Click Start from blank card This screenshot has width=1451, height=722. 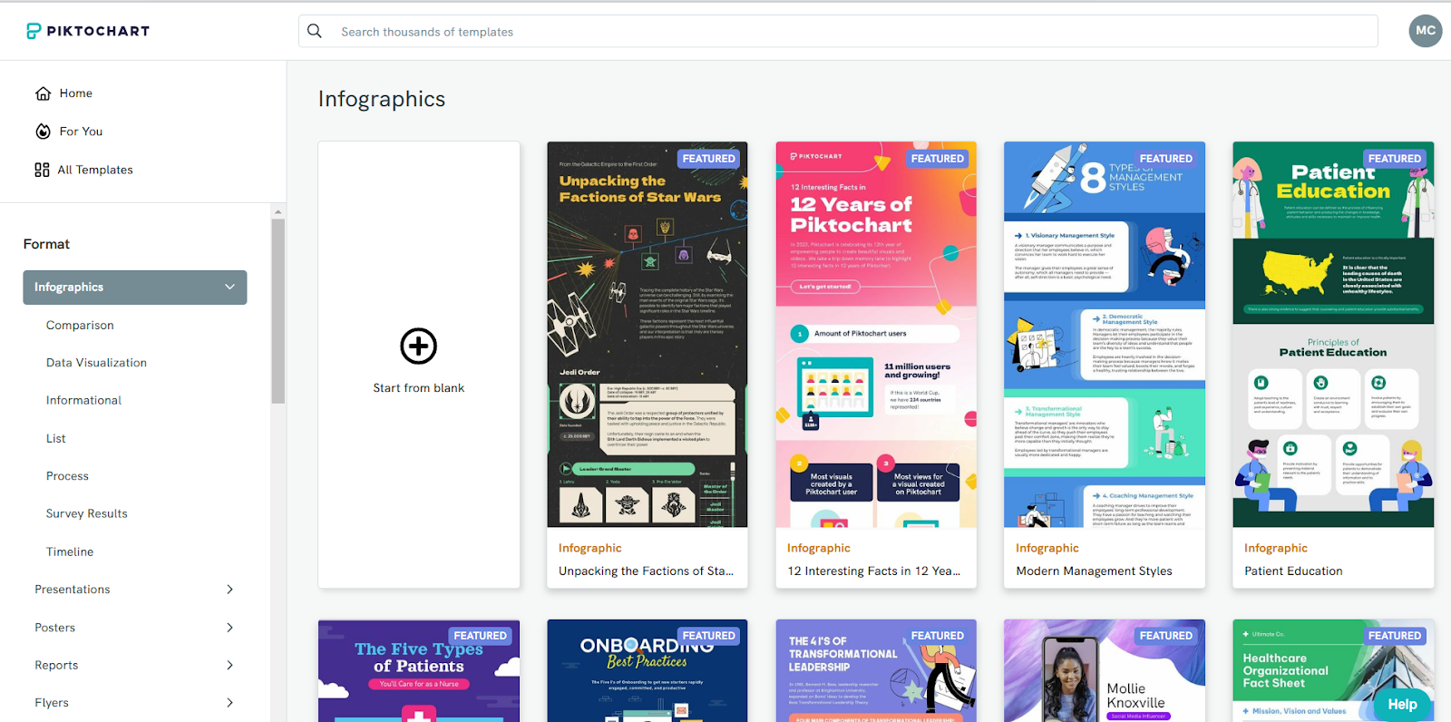click(x=419, y=365)
